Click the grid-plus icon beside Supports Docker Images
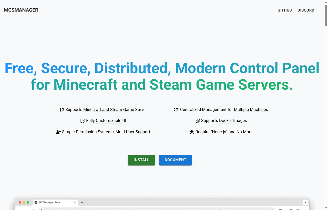The height and width of the screenshot is (210, 328). (x=198, y=121)
